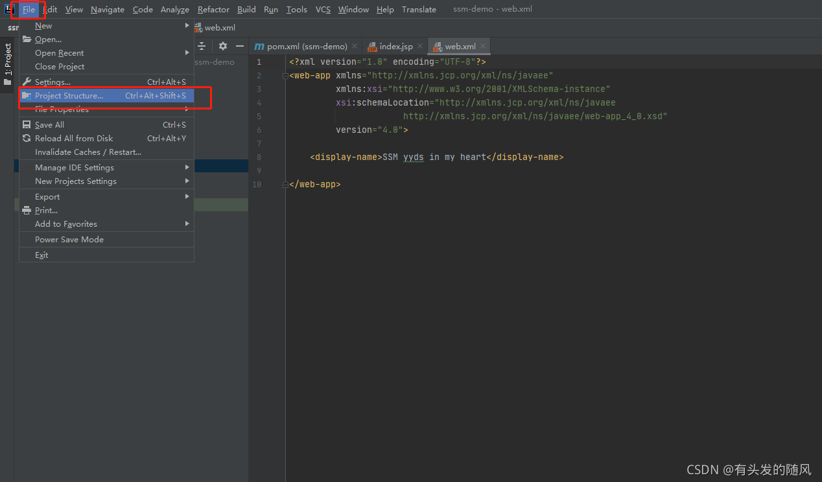822x482 pixels.
Task: Click the encoding="UTF-8" declaration text
Action: click(x=434, y=62)
